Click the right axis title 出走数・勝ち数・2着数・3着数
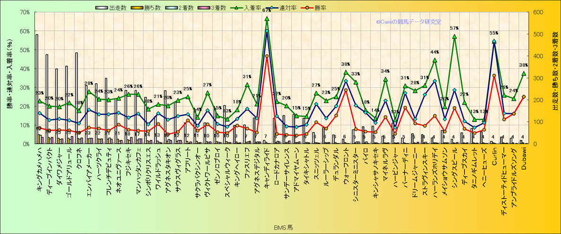 pyautogui.click(x=553, y=77)
